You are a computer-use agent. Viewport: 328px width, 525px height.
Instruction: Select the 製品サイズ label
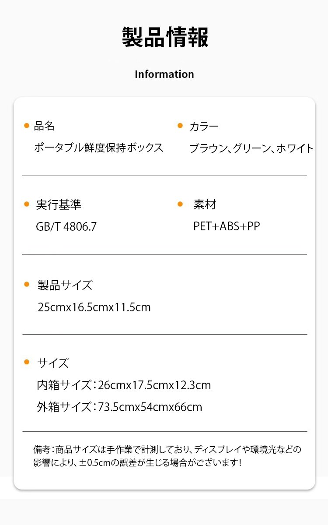(x=65, y=285)
